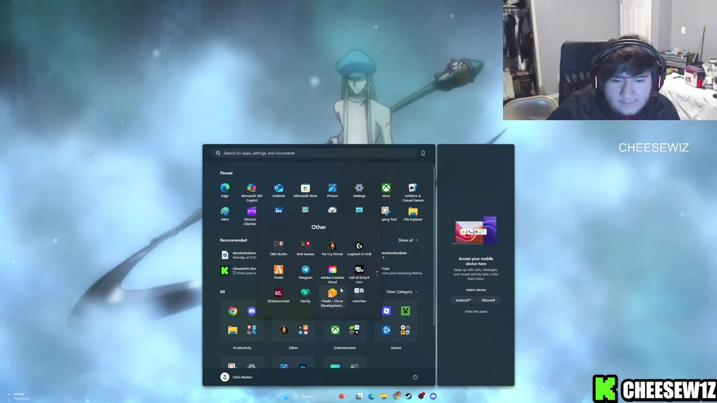Launch Roblox in the Games category
The height and width of the screenshot is (403, 717).
tap(387, 311)
